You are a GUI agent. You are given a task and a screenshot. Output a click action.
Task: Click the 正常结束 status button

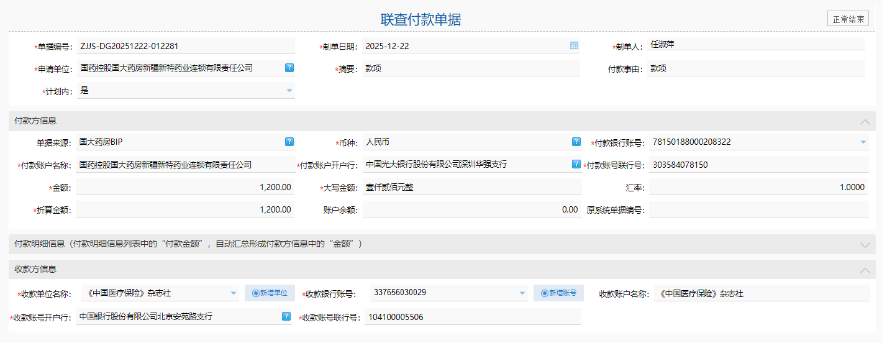(848, 19)
